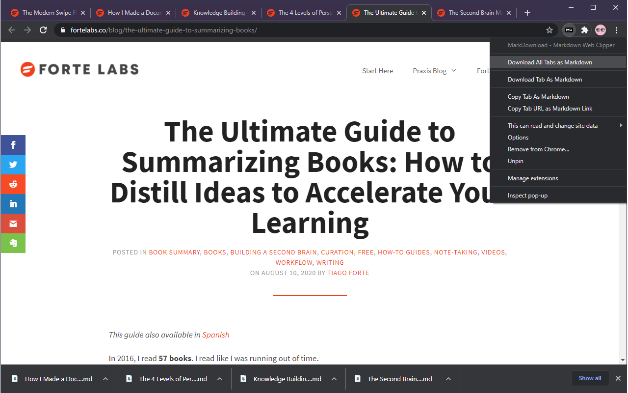Share the article on LinkedIn
The image size is (628, 393).
pyautogui.click(x=13, y=204)
